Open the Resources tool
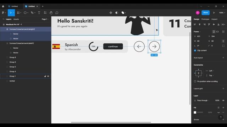The image size is (227, 127). pyautogui.click(x=45, y=13)
